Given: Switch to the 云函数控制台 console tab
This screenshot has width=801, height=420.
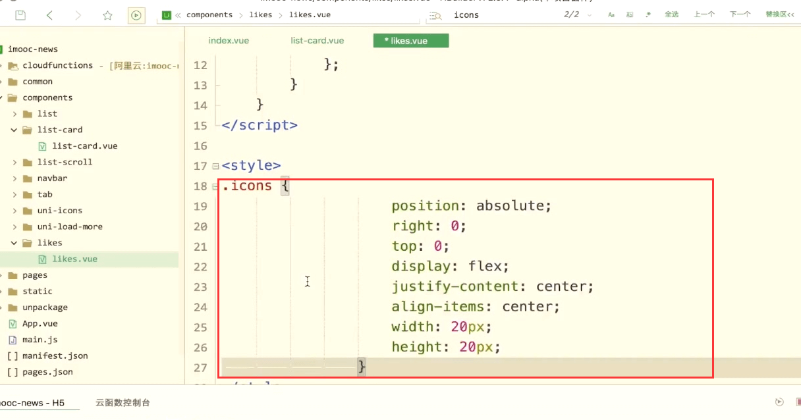Looking at the screenshot, I should [123, 403].
